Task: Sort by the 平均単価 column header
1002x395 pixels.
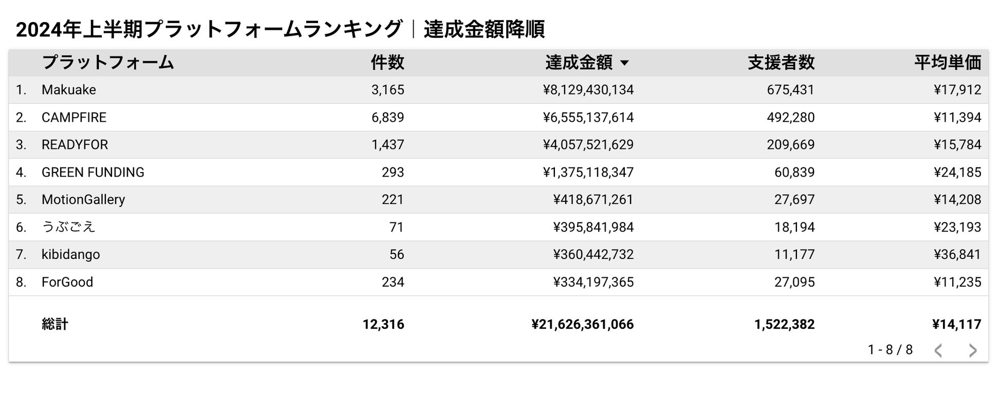Action: 948,63
